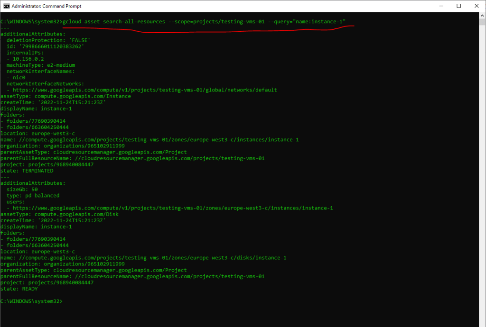The height and width of the screenshot is (327, 486).
Task: Click the 'Administrator: Command Prompt' title text
Action: (47, 6)
